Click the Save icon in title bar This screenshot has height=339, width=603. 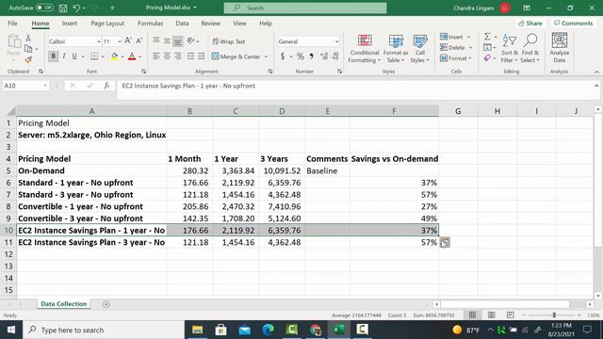click(63, 8)
